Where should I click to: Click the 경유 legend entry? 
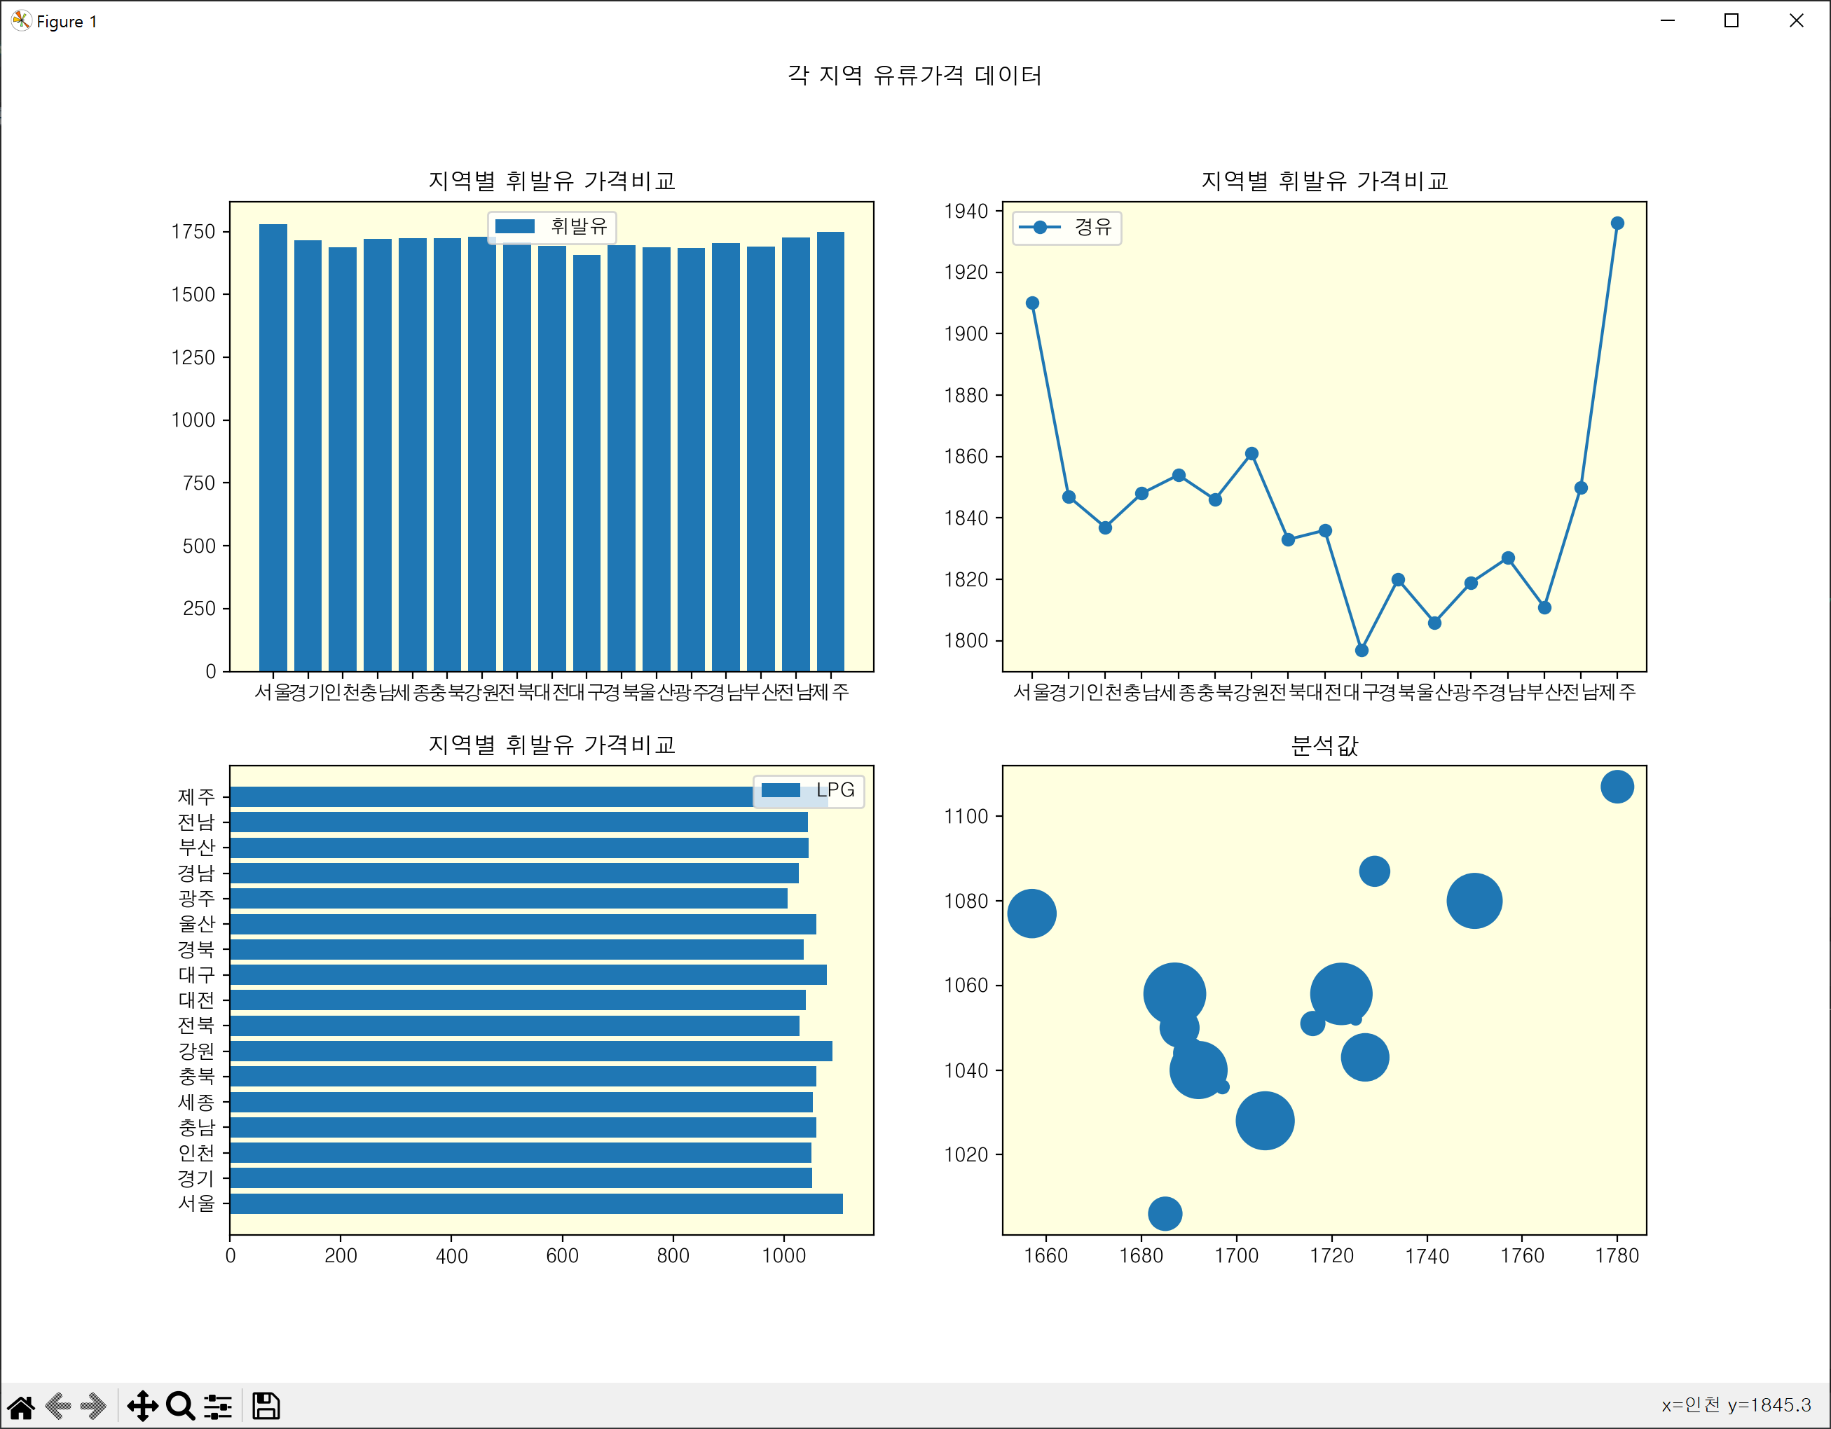pos(1067,227)
